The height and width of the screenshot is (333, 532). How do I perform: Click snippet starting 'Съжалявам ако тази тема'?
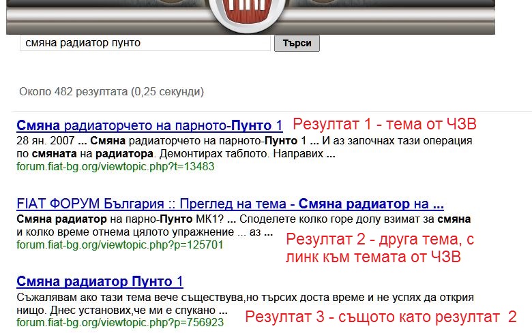point(245,304)
